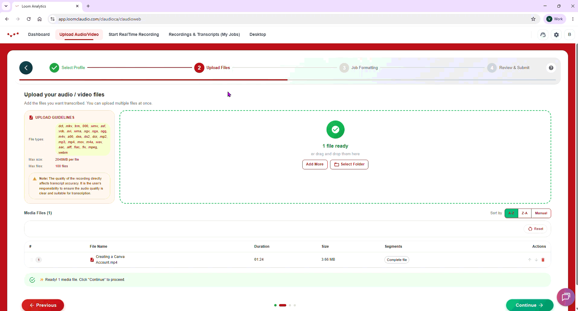Click the Continue button
Image resolution: width=578 pixels, height=311 pixels.
tap(530, 305)
